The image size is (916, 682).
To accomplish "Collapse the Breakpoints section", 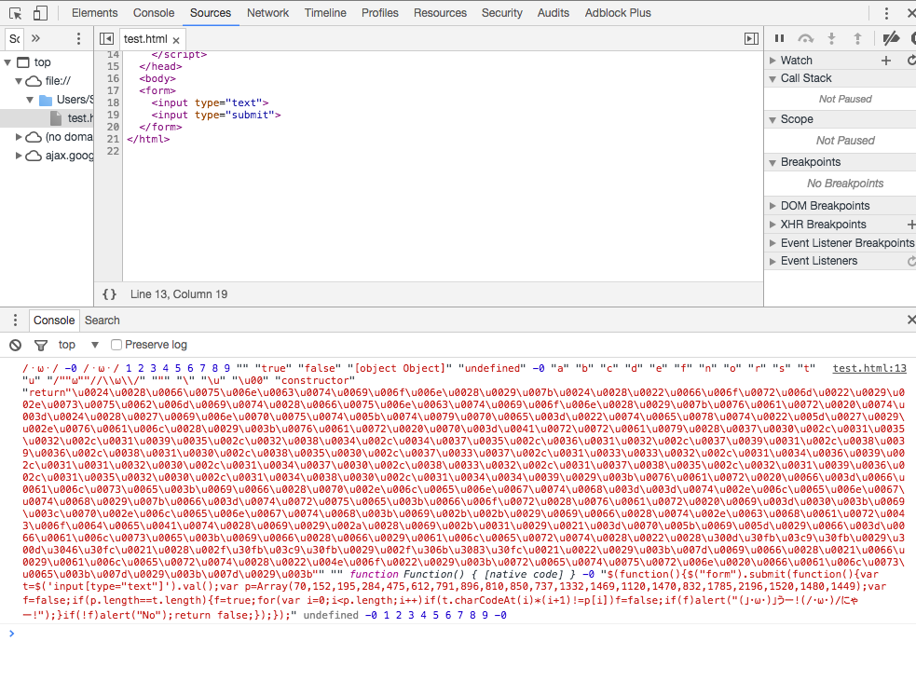I will pos(772,162).
